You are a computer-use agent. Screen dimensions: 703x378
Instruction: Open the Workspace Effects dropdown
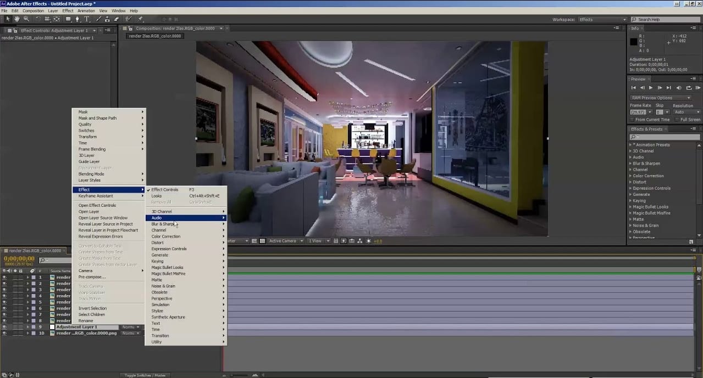tap(602, 20)
